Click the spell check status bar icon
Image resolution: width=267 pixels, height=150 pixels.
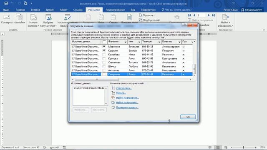coord(45,147)
